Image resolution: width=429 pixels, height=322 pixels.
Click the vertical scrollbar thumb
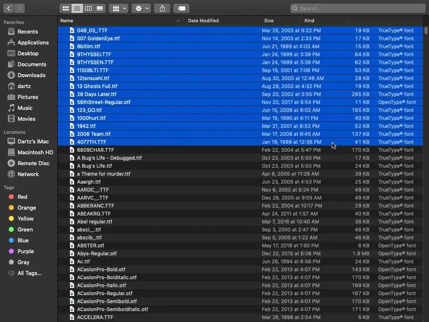[x=426, y=30]
